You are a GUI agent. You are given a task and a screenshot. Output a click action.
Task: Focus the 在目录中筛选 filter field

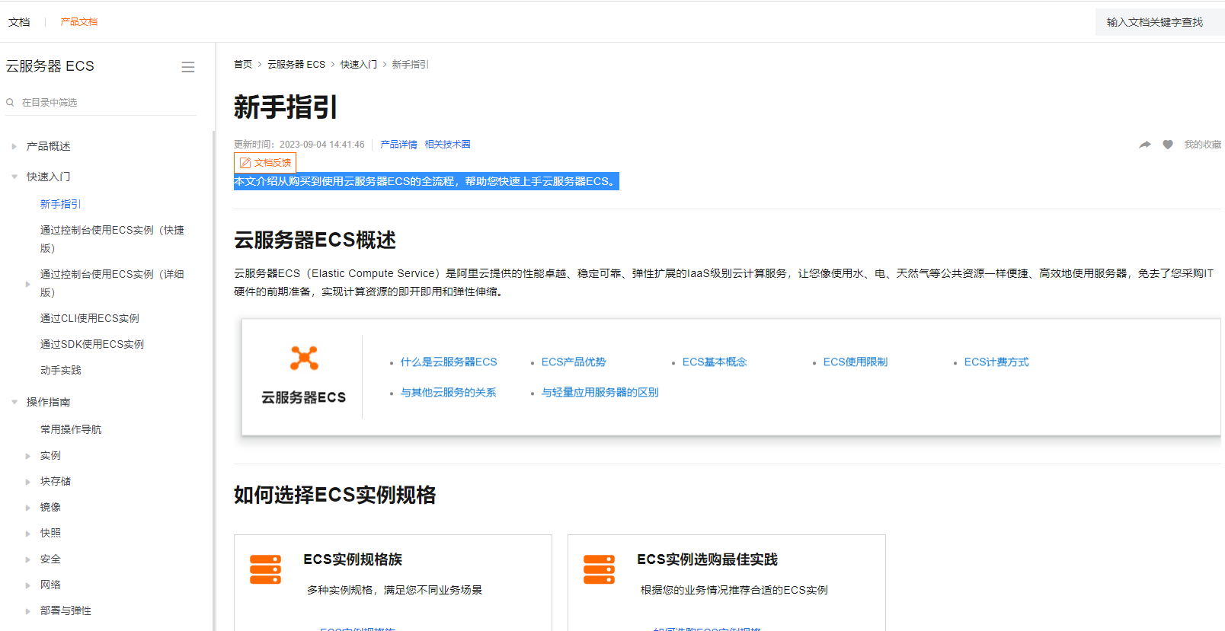click(101, 102)
